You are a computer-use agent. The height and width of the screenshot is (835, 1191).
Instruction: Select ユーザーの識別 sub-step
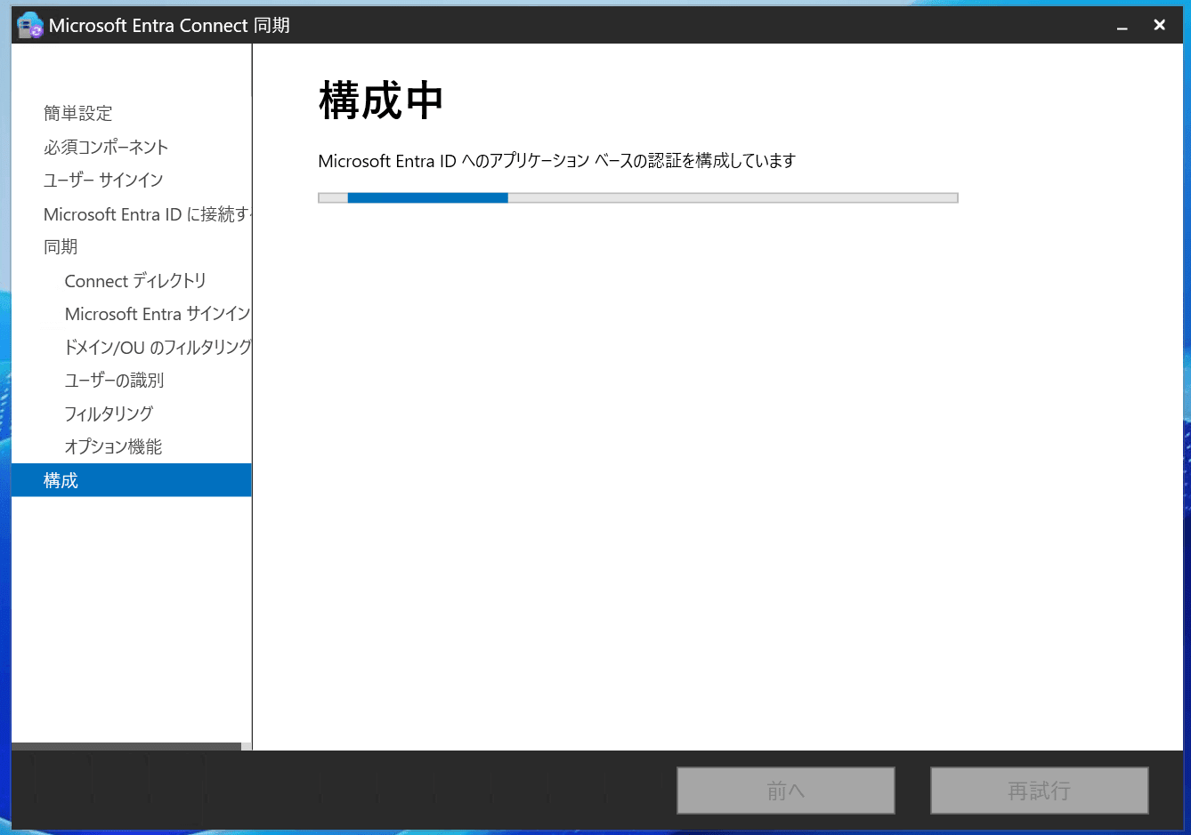tap(115, 380)
